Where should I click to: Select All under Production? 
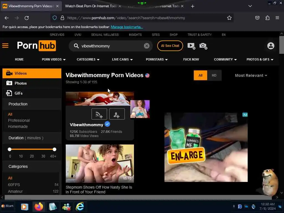[10, 114]
